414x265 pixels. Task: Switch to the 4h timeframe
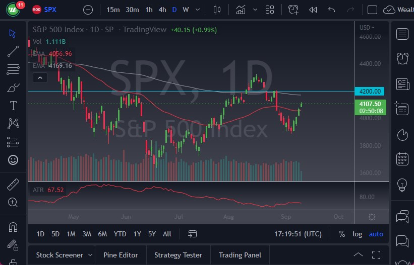[162, 10]
